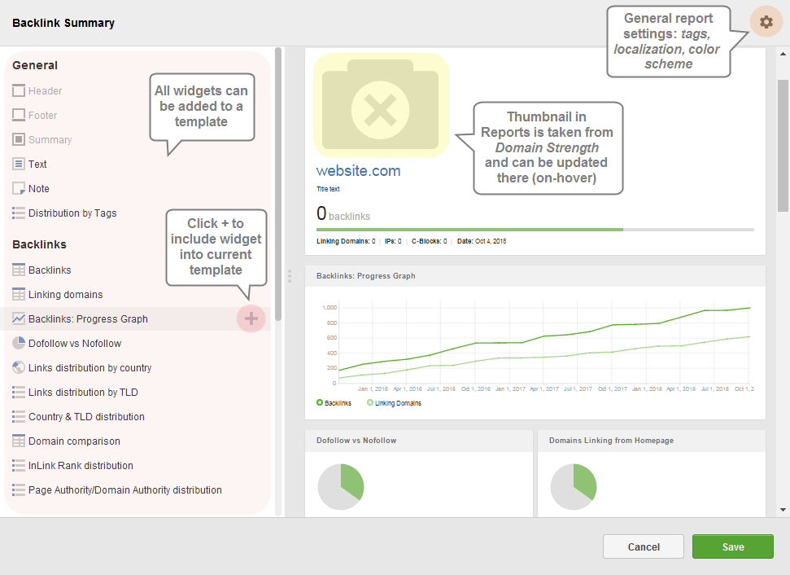Viewport: 790px width, 575px height.
Task: Click the Footer widget icon
Action: click(19, 116)
